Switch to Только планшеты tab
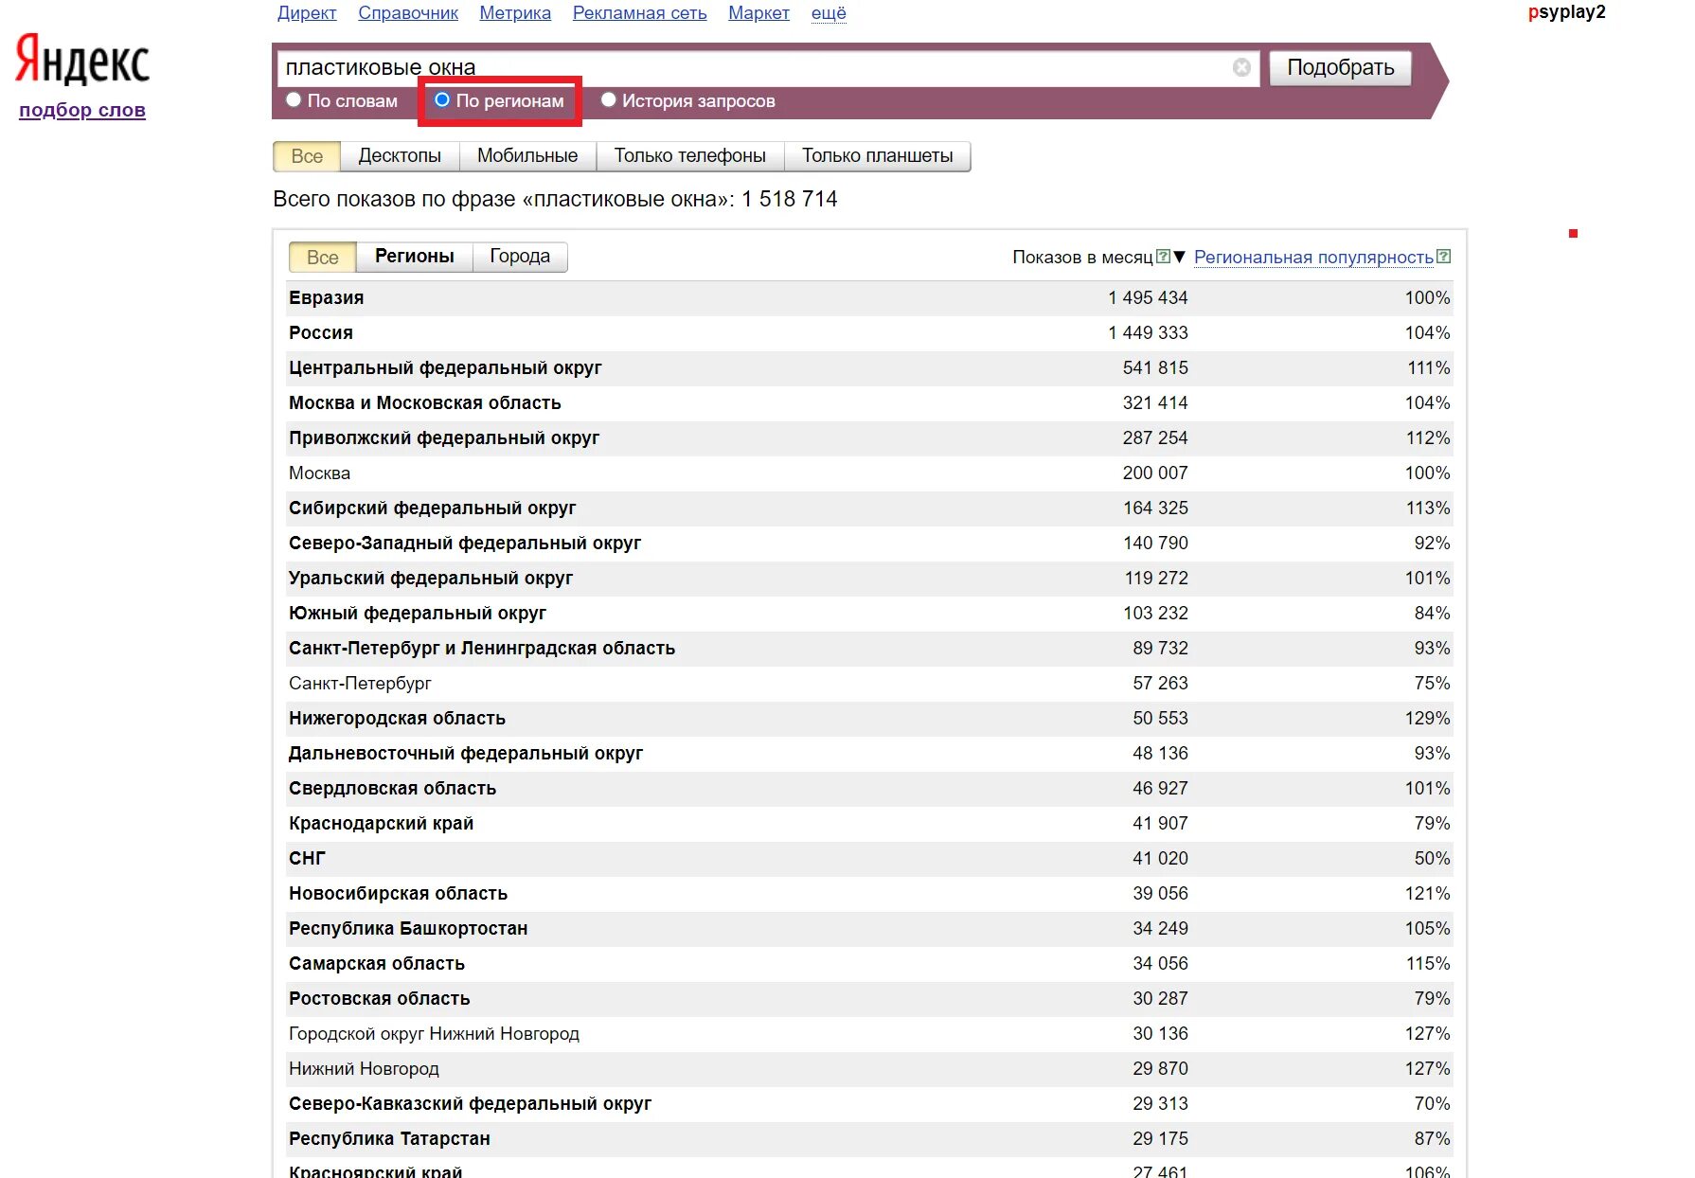This screenshot has height=1178, width=1695. 878,156
